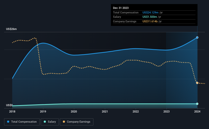
Task: Click the orange Company Earnings legend dot
Action: pyautogui.click(x=64, y=122)
